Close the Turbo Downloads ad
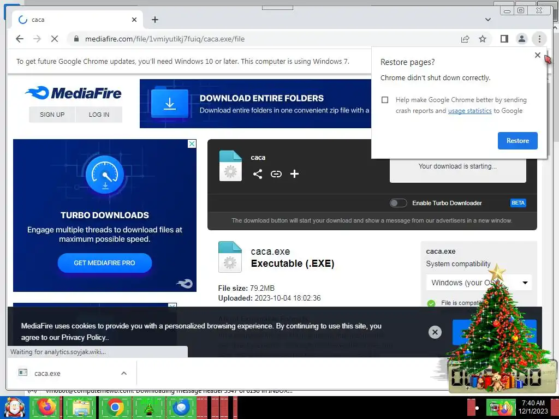The image size is (559, 419). point(192,143)
